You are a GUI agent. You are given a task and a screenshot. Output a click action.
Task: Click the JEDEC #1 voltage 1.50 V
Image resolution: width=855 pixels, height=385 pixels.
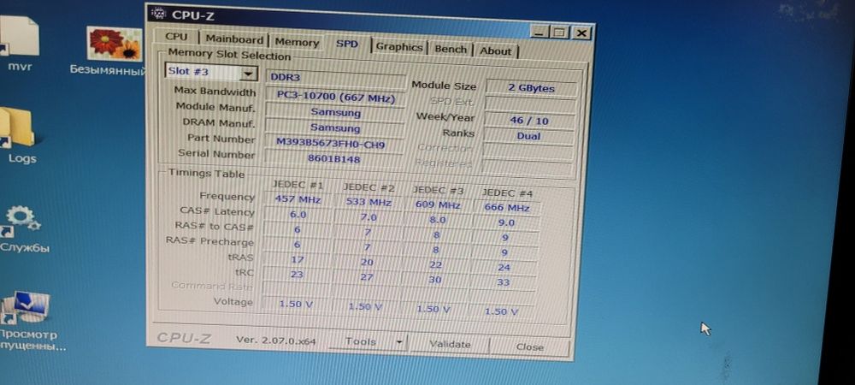click(296, 305)
